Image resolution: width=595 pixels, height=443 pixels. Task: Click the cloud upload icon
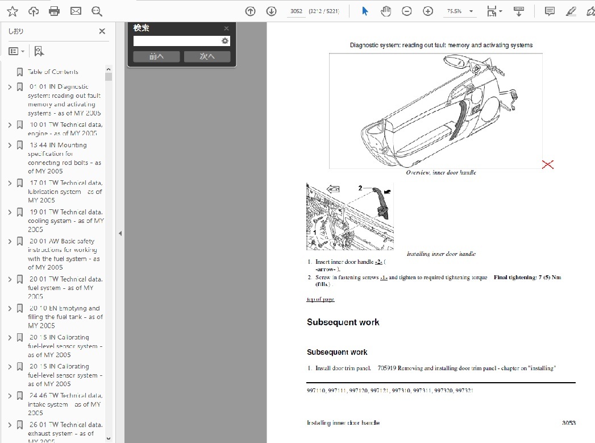[34, 11]
